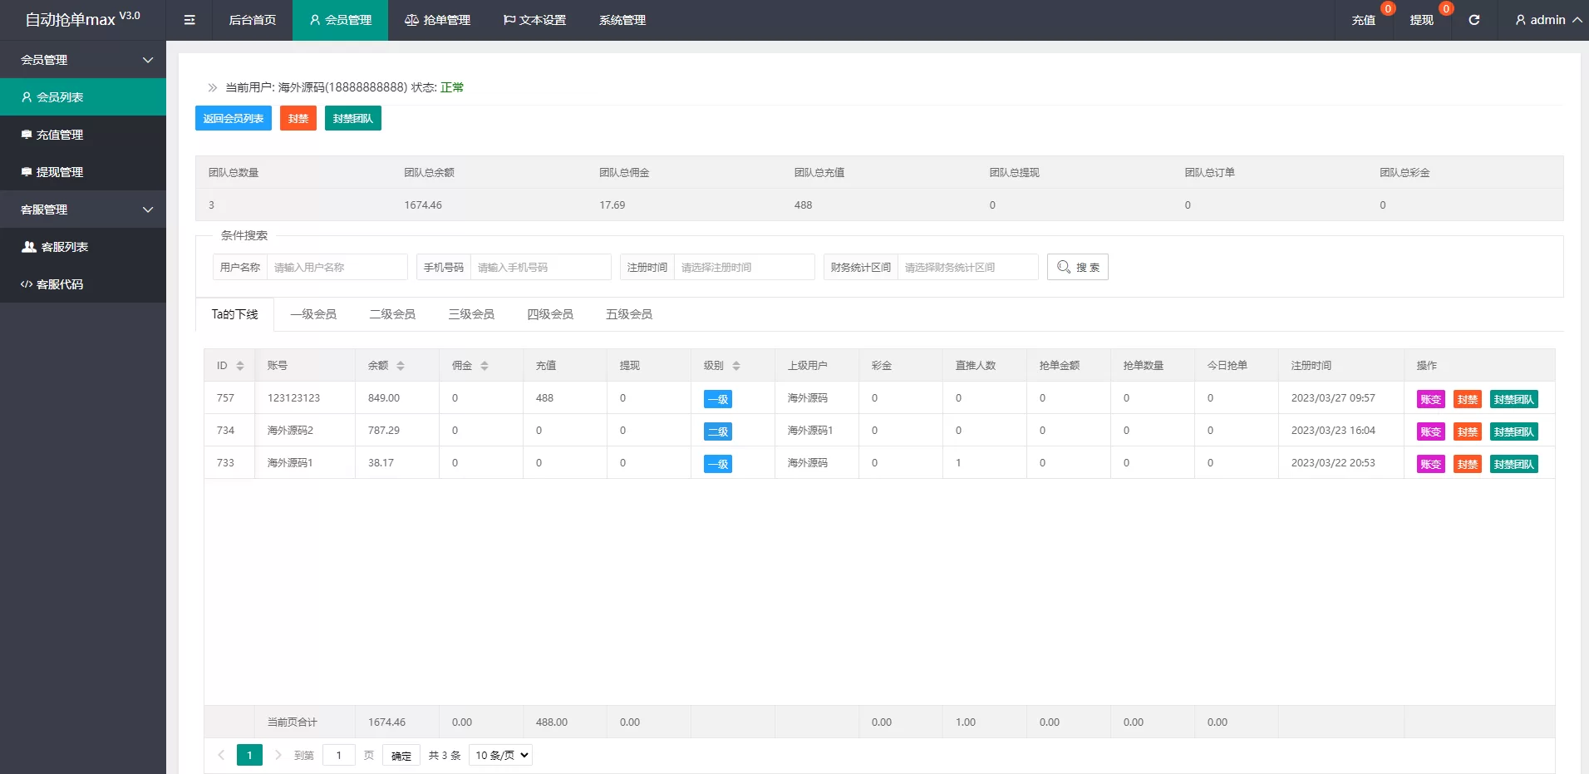Viewport: 1589px width, 774px height.
Task: Sort table by 佣金 column arrows
Action: [485, 366]
